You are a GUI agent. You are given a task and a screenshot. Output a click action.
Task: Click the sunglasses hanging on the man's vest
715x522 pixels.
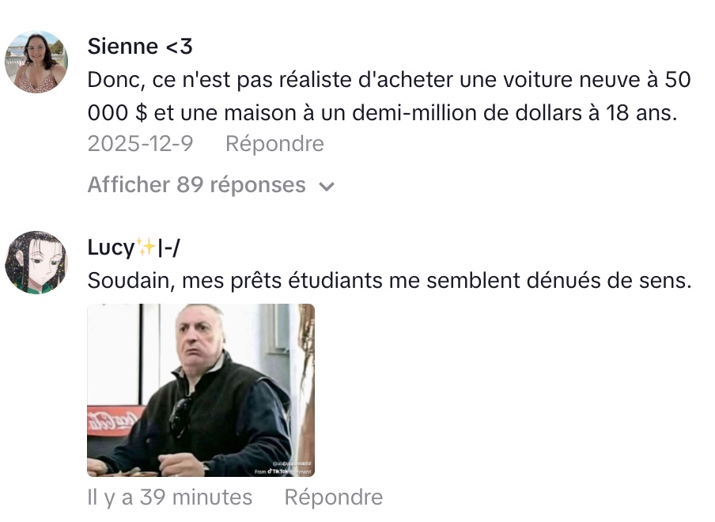point(181,417)
